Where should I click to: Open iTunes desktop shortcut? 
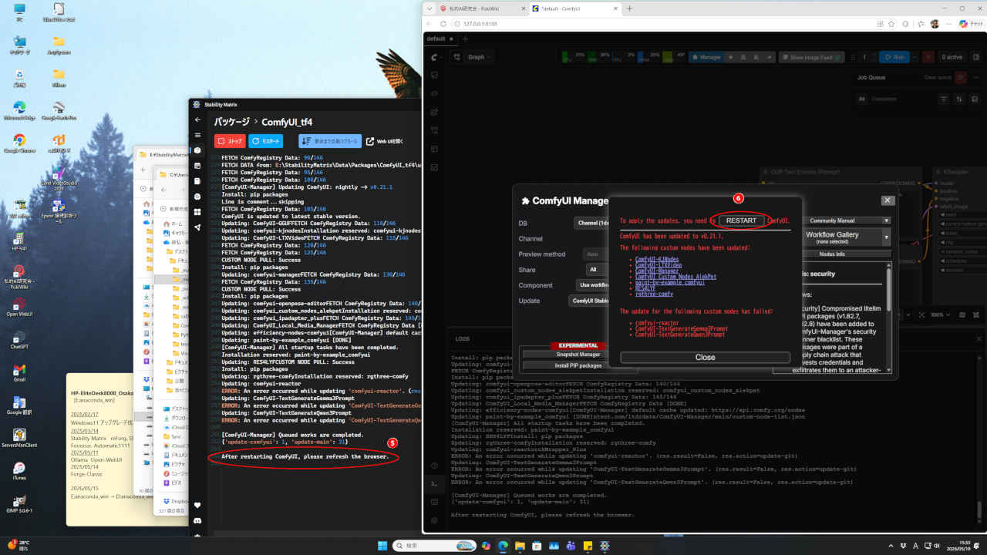(19, 470)
